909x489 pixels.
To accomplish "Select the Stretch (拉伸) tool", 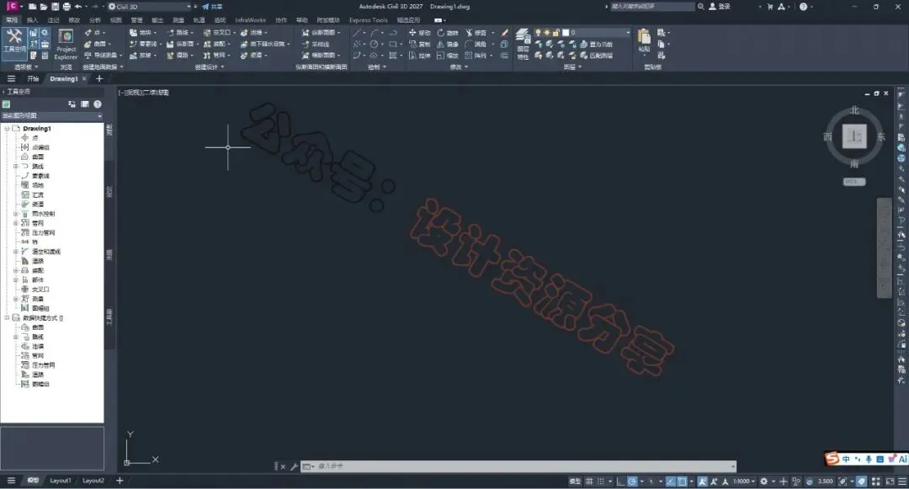I will tap(419, 56).
